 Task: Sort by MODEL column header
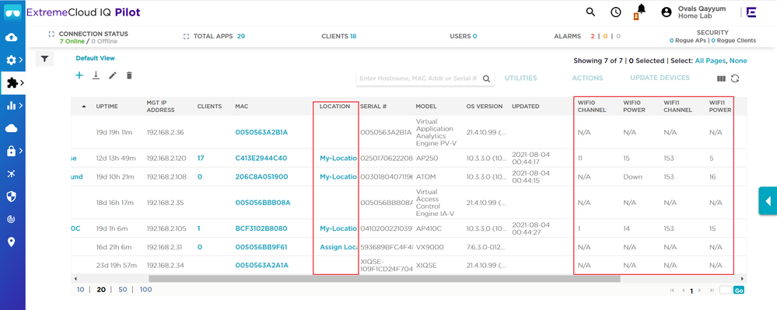(426, 106)
